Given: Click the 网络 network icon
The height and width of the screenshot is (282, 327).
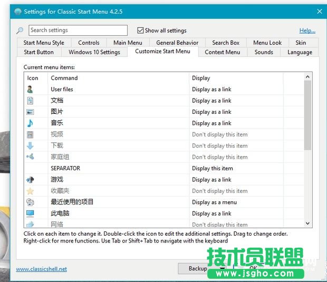Looking at the screenshot, I should (x=30, y=224).
